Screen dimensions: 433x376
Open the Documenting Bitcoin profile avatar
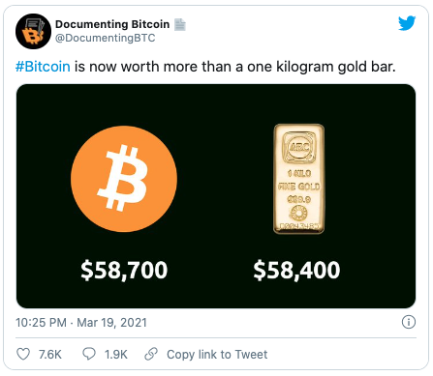[33, 31]
